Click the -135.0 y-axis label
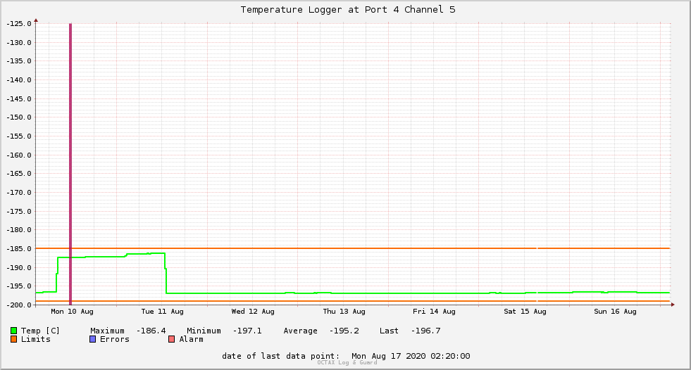This screenshot has width=691, height=370. pyautogui.click(x=19, y=61)
